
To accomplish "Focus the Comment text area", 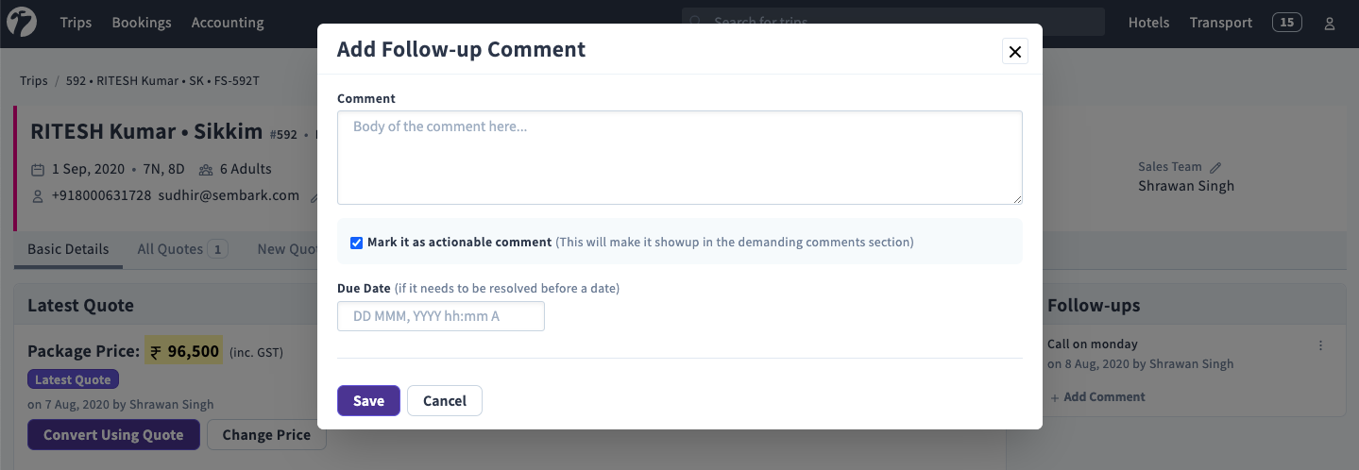I will pyautogui.click(x=680, y=158).
